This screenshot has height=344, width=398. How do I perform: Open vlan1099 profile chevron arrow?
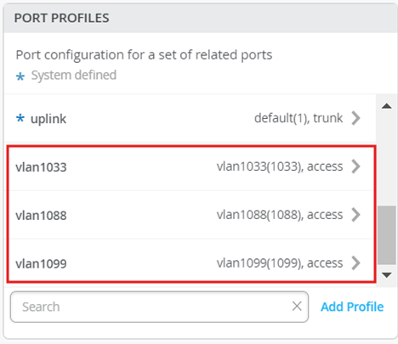pos(355,263)
